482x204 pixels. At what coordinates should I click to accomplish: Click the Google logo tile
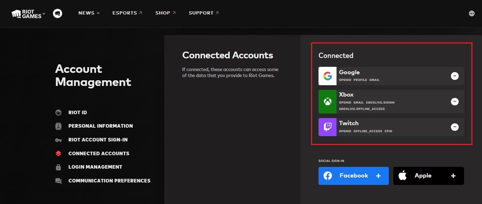click(327, 76)
